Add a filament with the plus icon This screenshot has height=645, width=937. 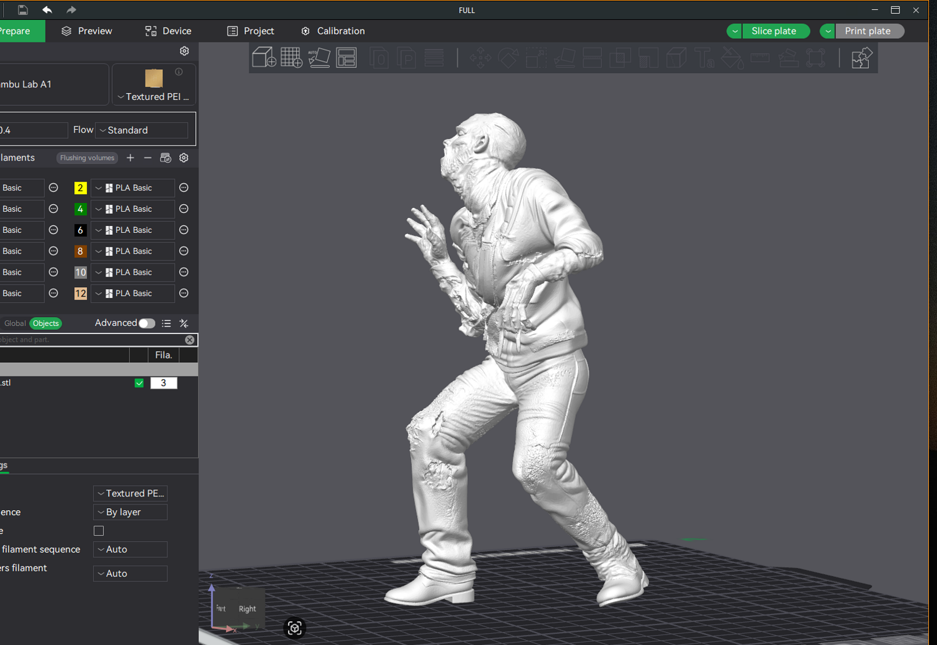(131, 158)
